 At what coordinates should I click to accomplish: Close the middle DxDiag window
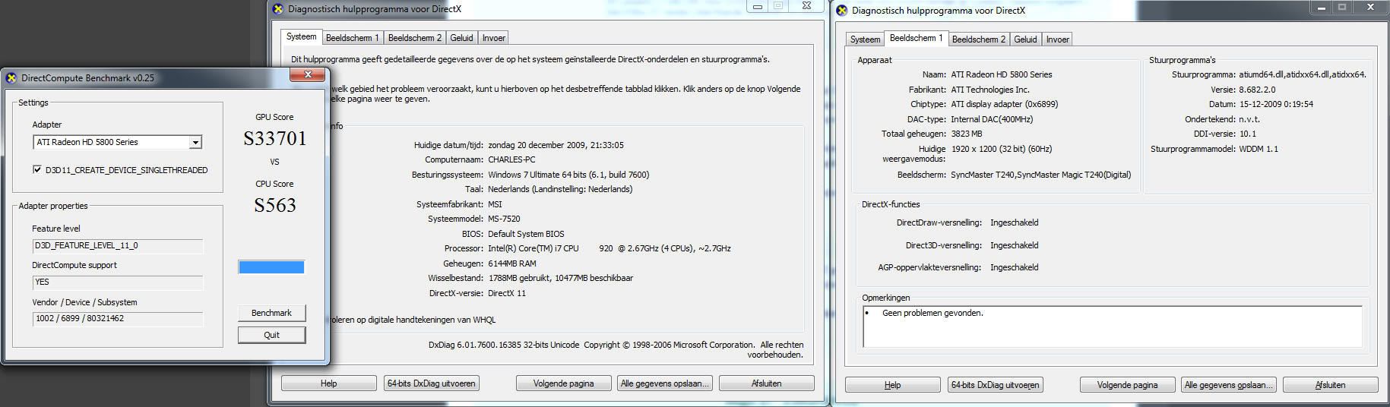(x=805, y=5)
